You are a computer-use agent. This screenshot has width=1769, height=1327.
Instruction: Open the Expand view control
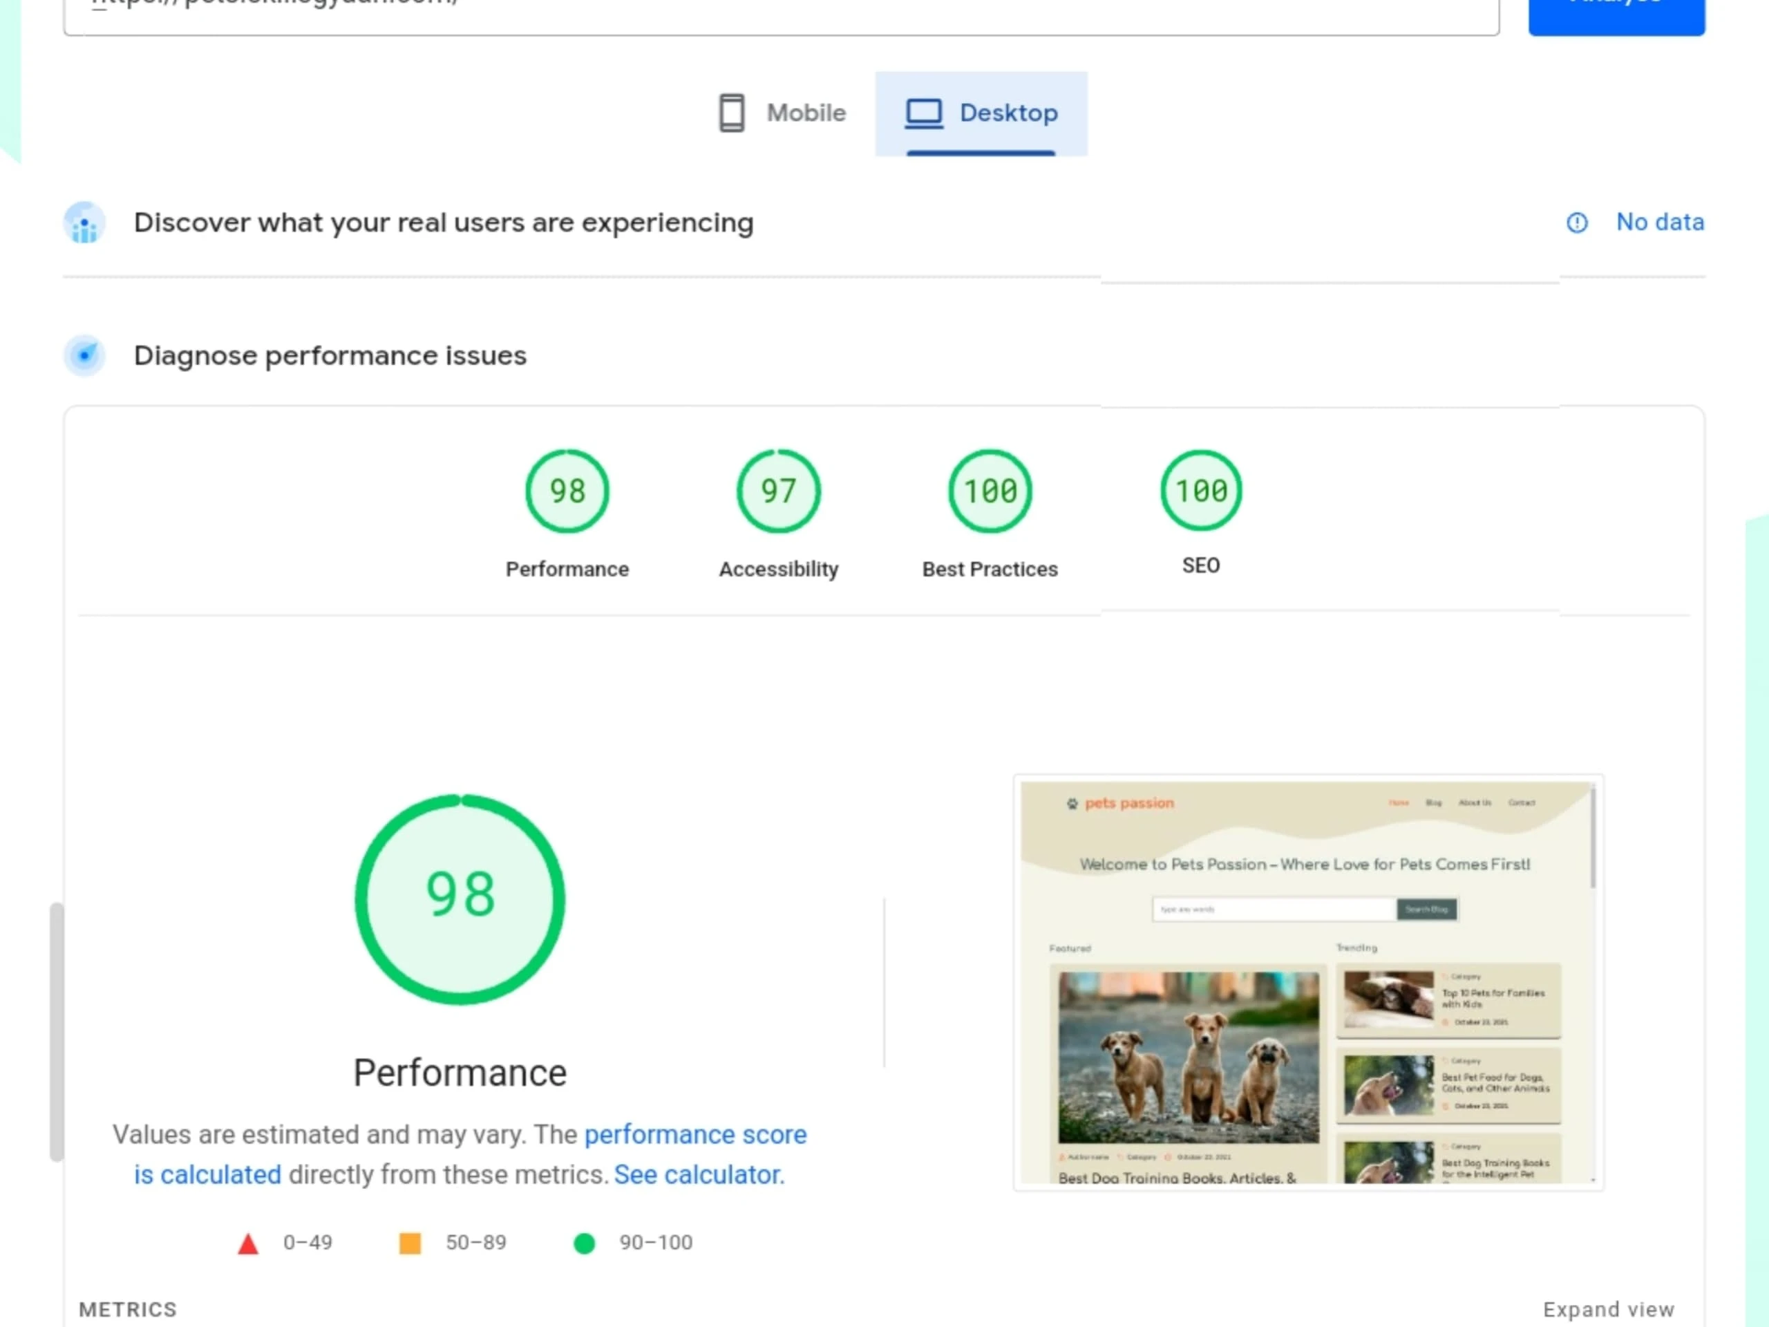coord(1609,1310)
